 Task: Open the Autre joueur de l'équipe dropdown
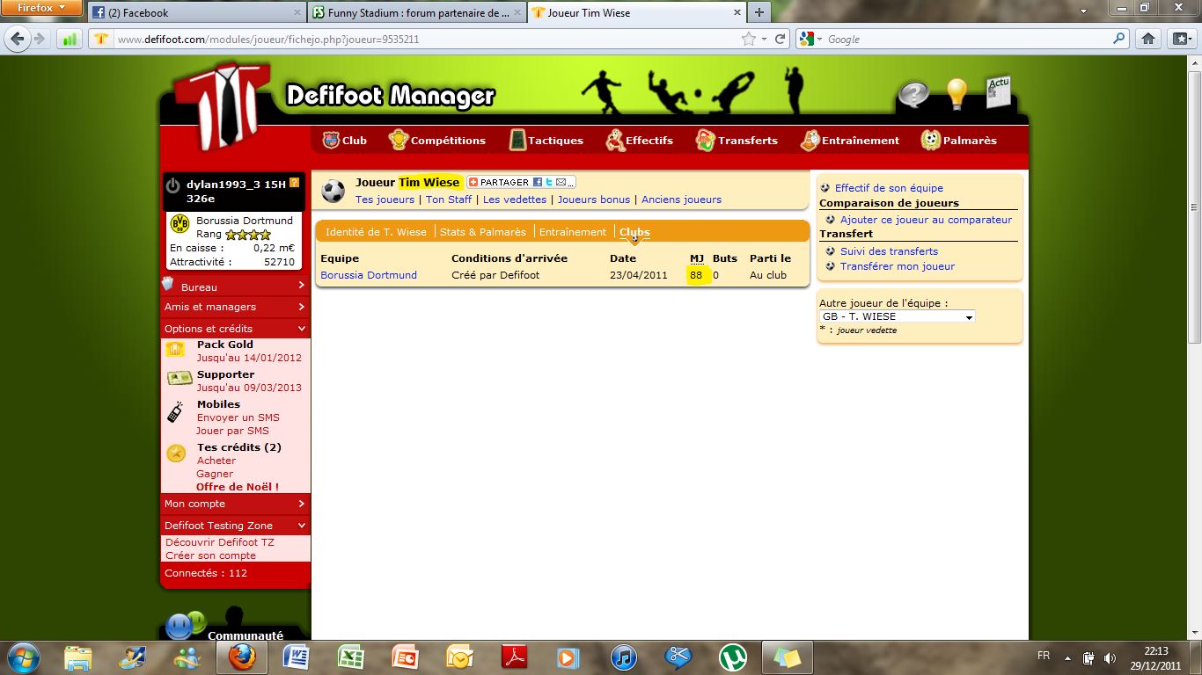pyautogui.click(x=897, y=316)
